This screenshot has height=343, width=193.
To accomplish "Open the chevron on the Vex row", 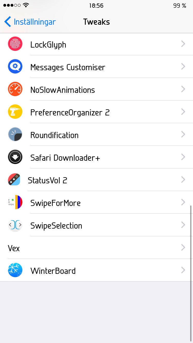I will click(x=183, y=248).
